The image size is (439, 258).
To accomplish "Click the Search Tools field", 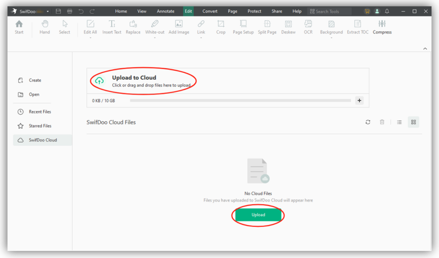I will [329, 12].
